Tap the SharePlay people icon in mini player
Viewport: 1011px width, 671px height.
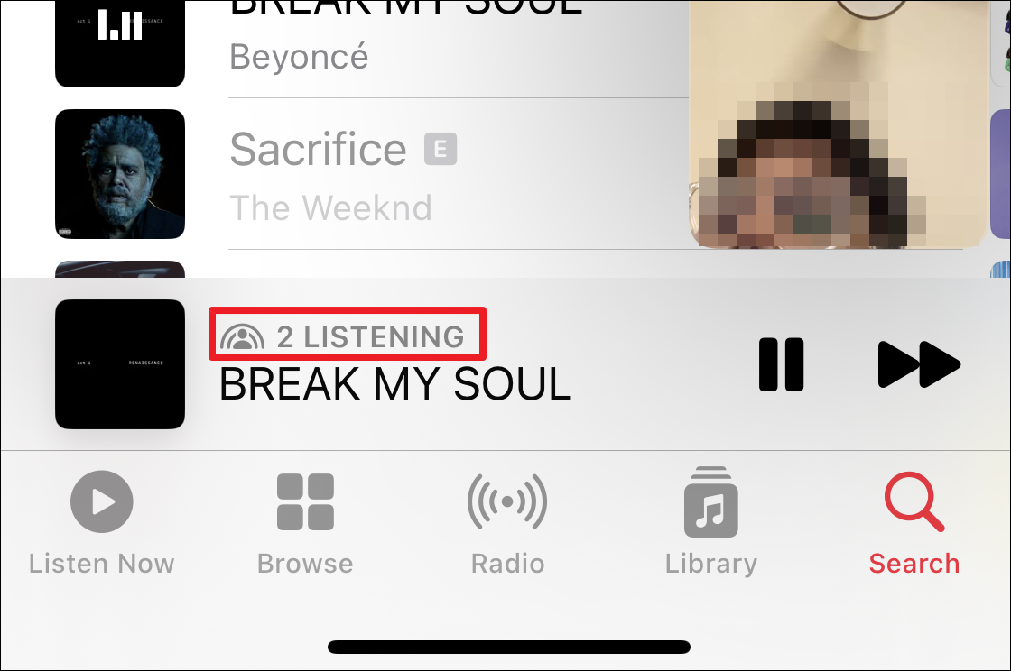(243, 336)
